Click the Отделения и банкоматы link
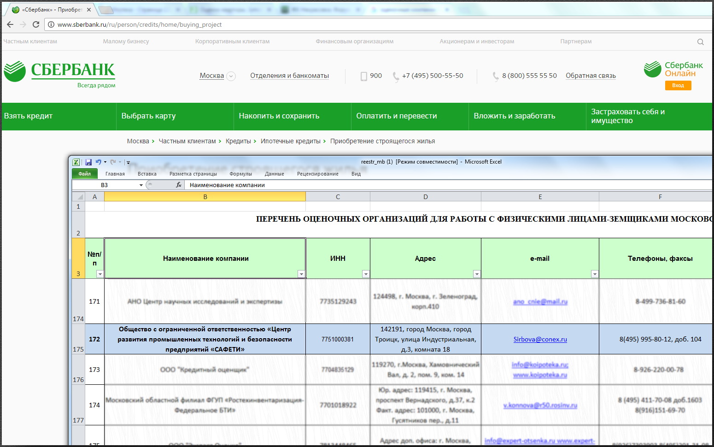 [289, 76]
